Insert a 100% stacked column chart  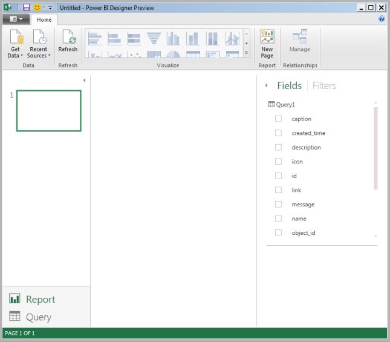click(x=212, y=39)
